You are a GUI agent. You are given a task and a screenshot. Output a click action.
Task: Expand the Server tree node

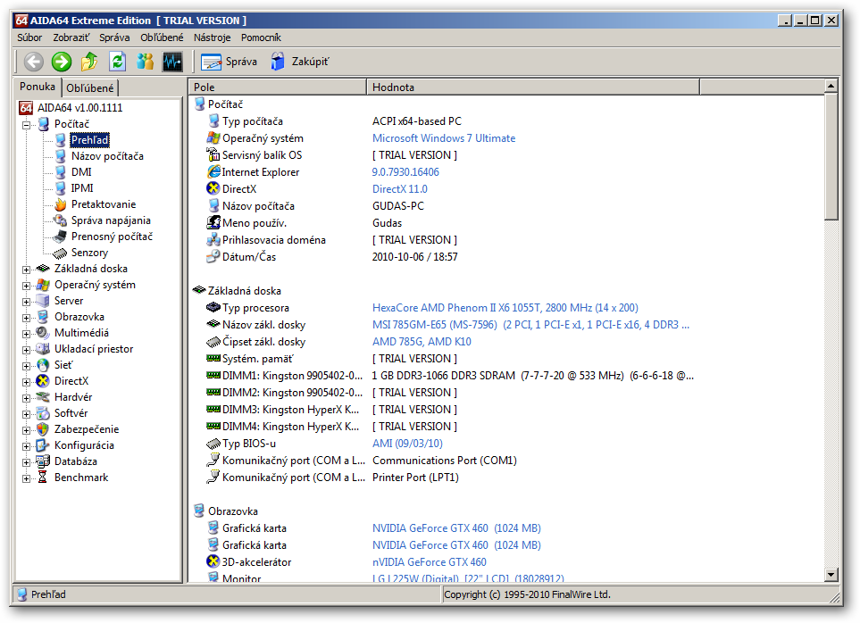26,302
